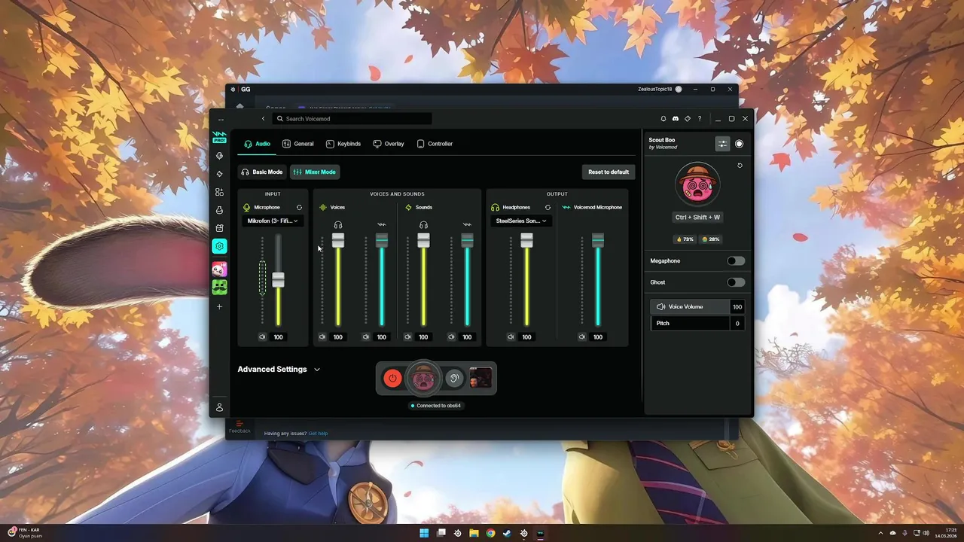Screen dimensions: 964x542
Task: Open the three-dots menu above the sidebar
Action: (x=221, y=119)
